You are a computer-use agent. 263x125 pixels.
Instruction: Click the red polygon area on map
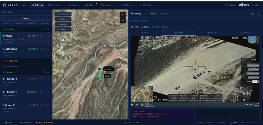point(115,56)
